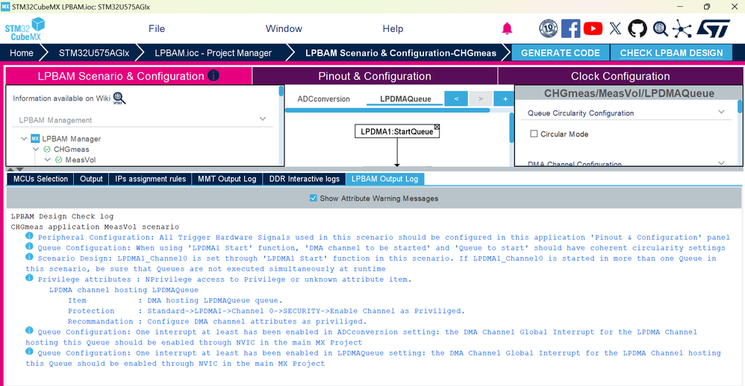Viewport: 745px width, 386px height.
Task: Select the CHGmeas tree item
Action: click(71, 149)
